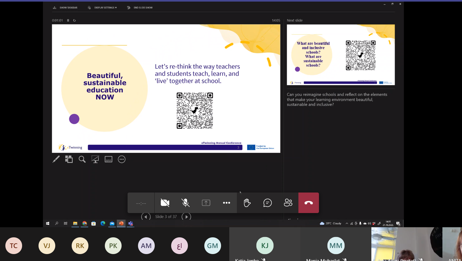Select the zoom into slide magnifier
Image resolution: width=462 pixels, height=261 pixels.
(82, 159)
